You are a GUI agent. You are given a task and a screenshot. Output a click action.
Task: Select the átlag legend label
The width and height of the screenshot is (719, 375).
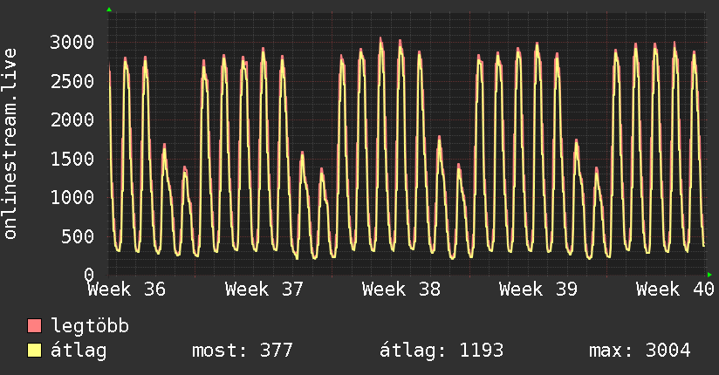click(x=79, y=351)
